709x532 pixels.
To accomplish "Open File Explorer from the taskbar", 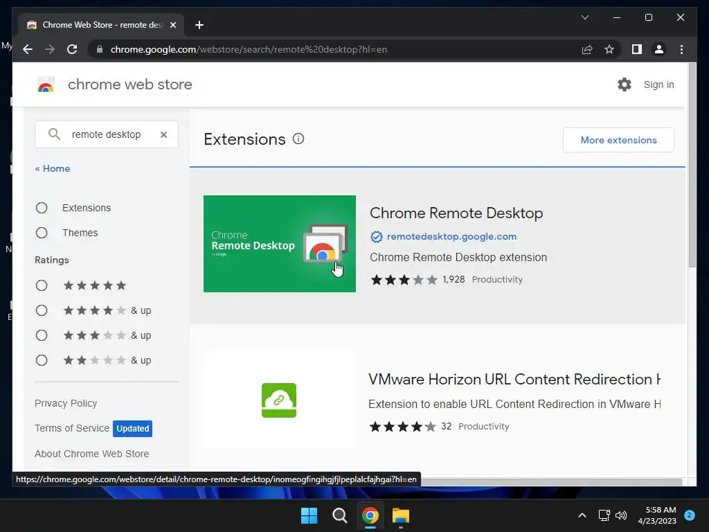I will coord(401,515).
